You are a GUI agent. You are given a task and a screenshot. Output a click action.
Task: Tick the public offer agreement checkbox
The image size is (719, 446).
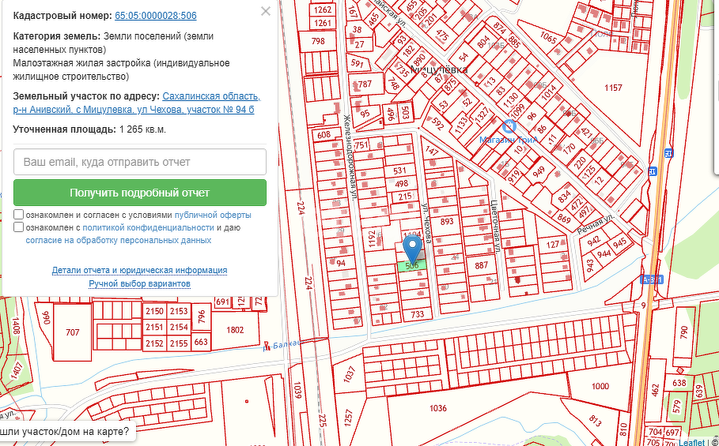coord(19,215)
